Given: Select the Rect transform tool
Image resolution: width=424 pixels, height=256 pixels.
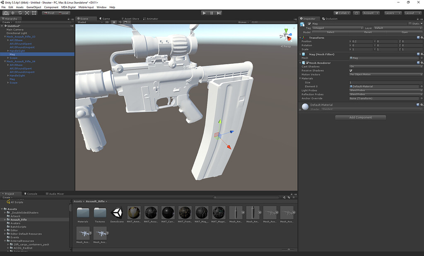Looking at the screenshot, I should click(34, 13).
